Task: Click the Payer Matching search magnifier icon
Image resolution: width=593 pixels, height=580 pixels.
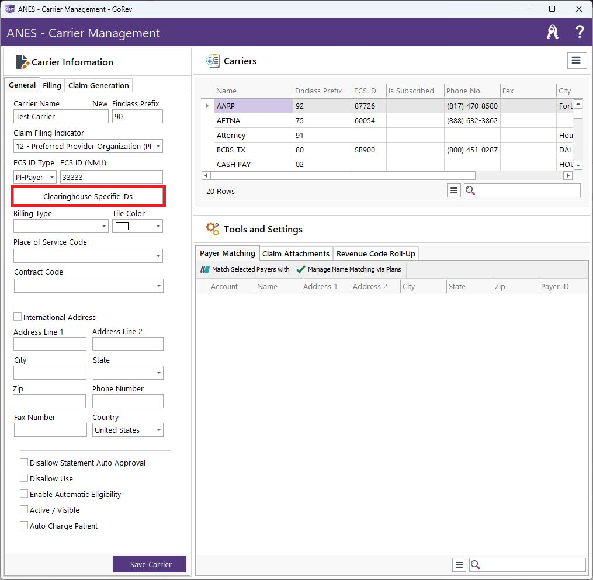Action: point(475,564)
